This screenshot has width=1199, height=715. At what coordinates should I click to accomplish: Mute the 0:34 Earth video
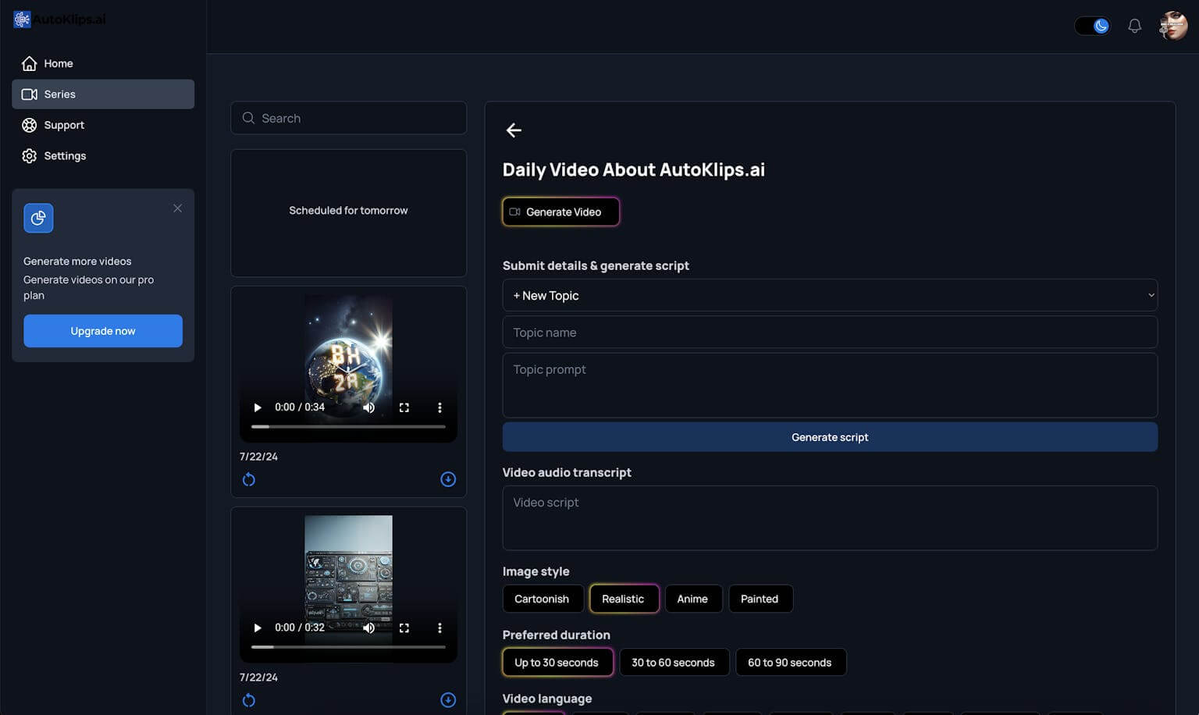(x=369, y=407)
